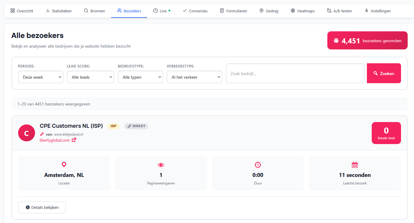Screen dimensions: 414x223
Task: Click the Zoeken button
Action: point(384,73)
